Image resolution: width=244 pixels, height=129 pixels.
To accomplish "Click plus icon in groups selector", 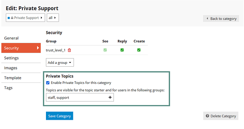I will [110, 97].
